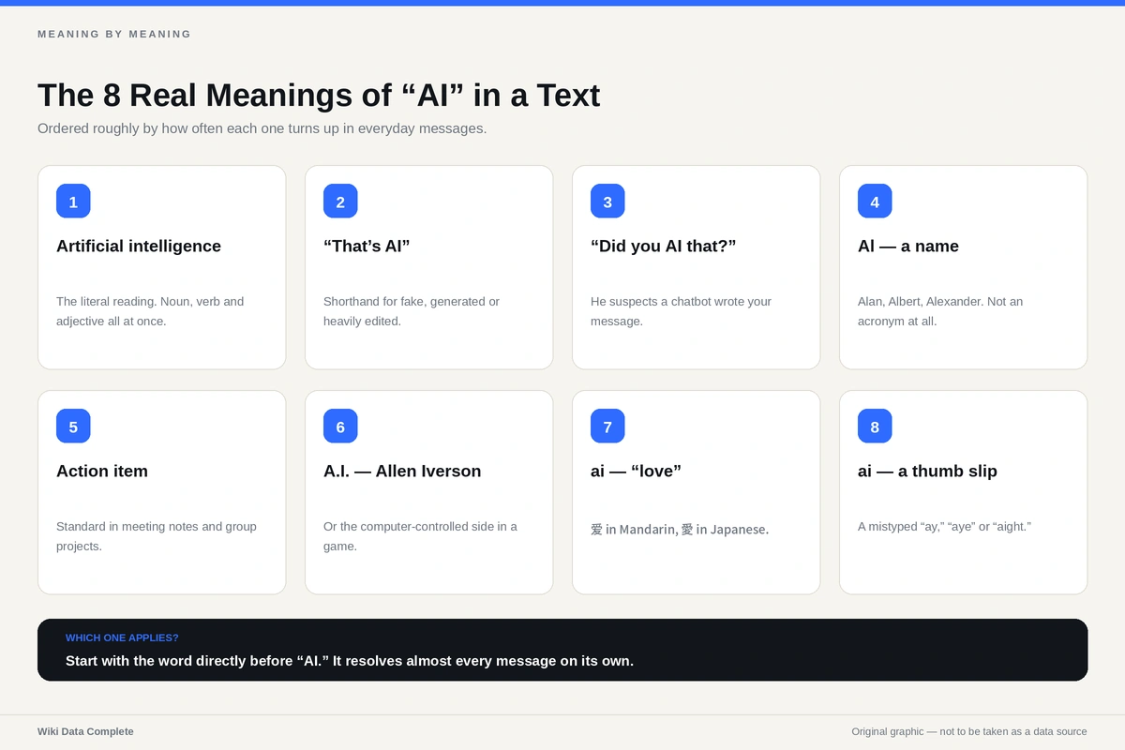Click 'Alan, Albert, Alexander' description
This screenshot has height=750, width=1125.
(940, 311)
